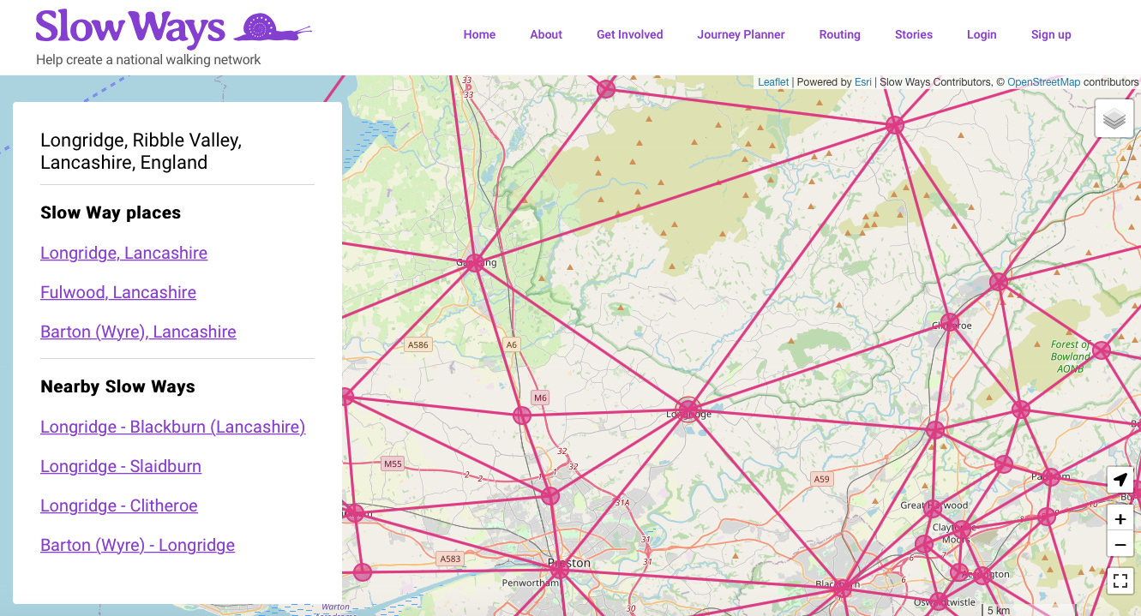Click the Slow Ways snail logo

coord(273,27)
